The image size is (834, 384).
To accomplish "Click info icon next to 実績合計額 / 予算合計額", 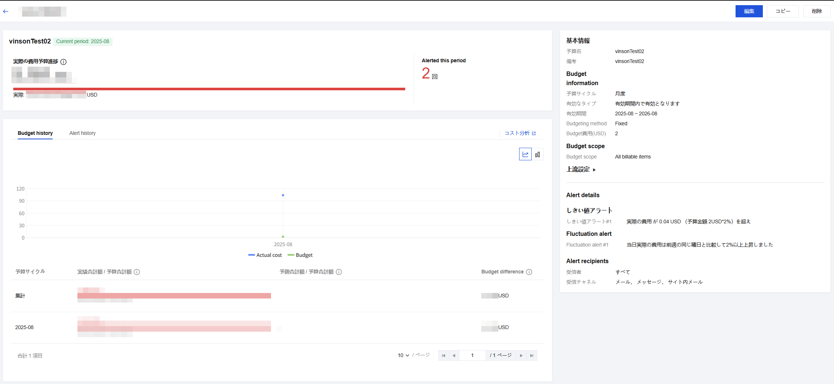I will [x=137, y=272].
